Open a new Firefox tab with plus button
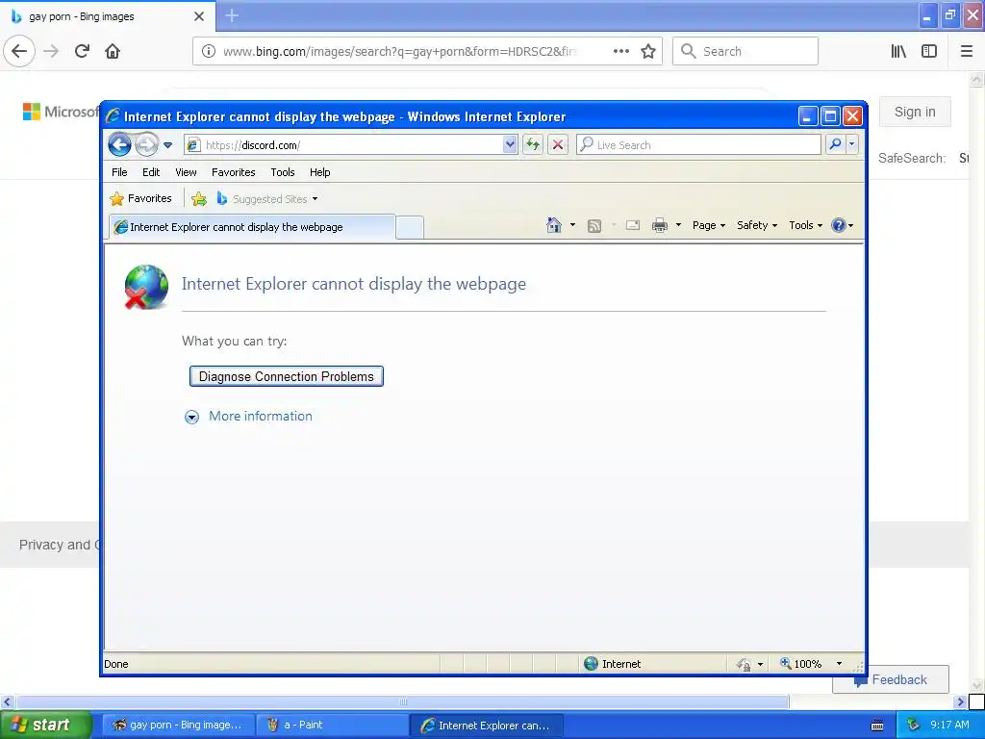This screenshot has height=739, width=985. [x=232, y=15]
